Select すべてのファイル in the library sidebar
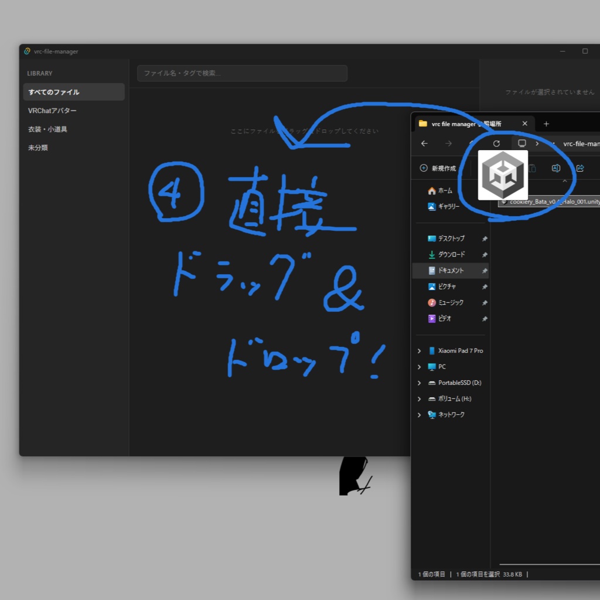 pos(74,92)
